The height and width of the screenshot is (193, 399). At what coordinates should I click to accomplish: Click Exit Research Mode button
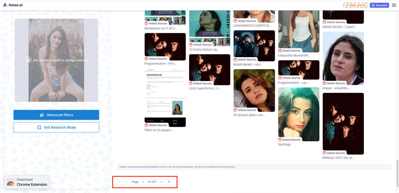[x=56, y=127]
